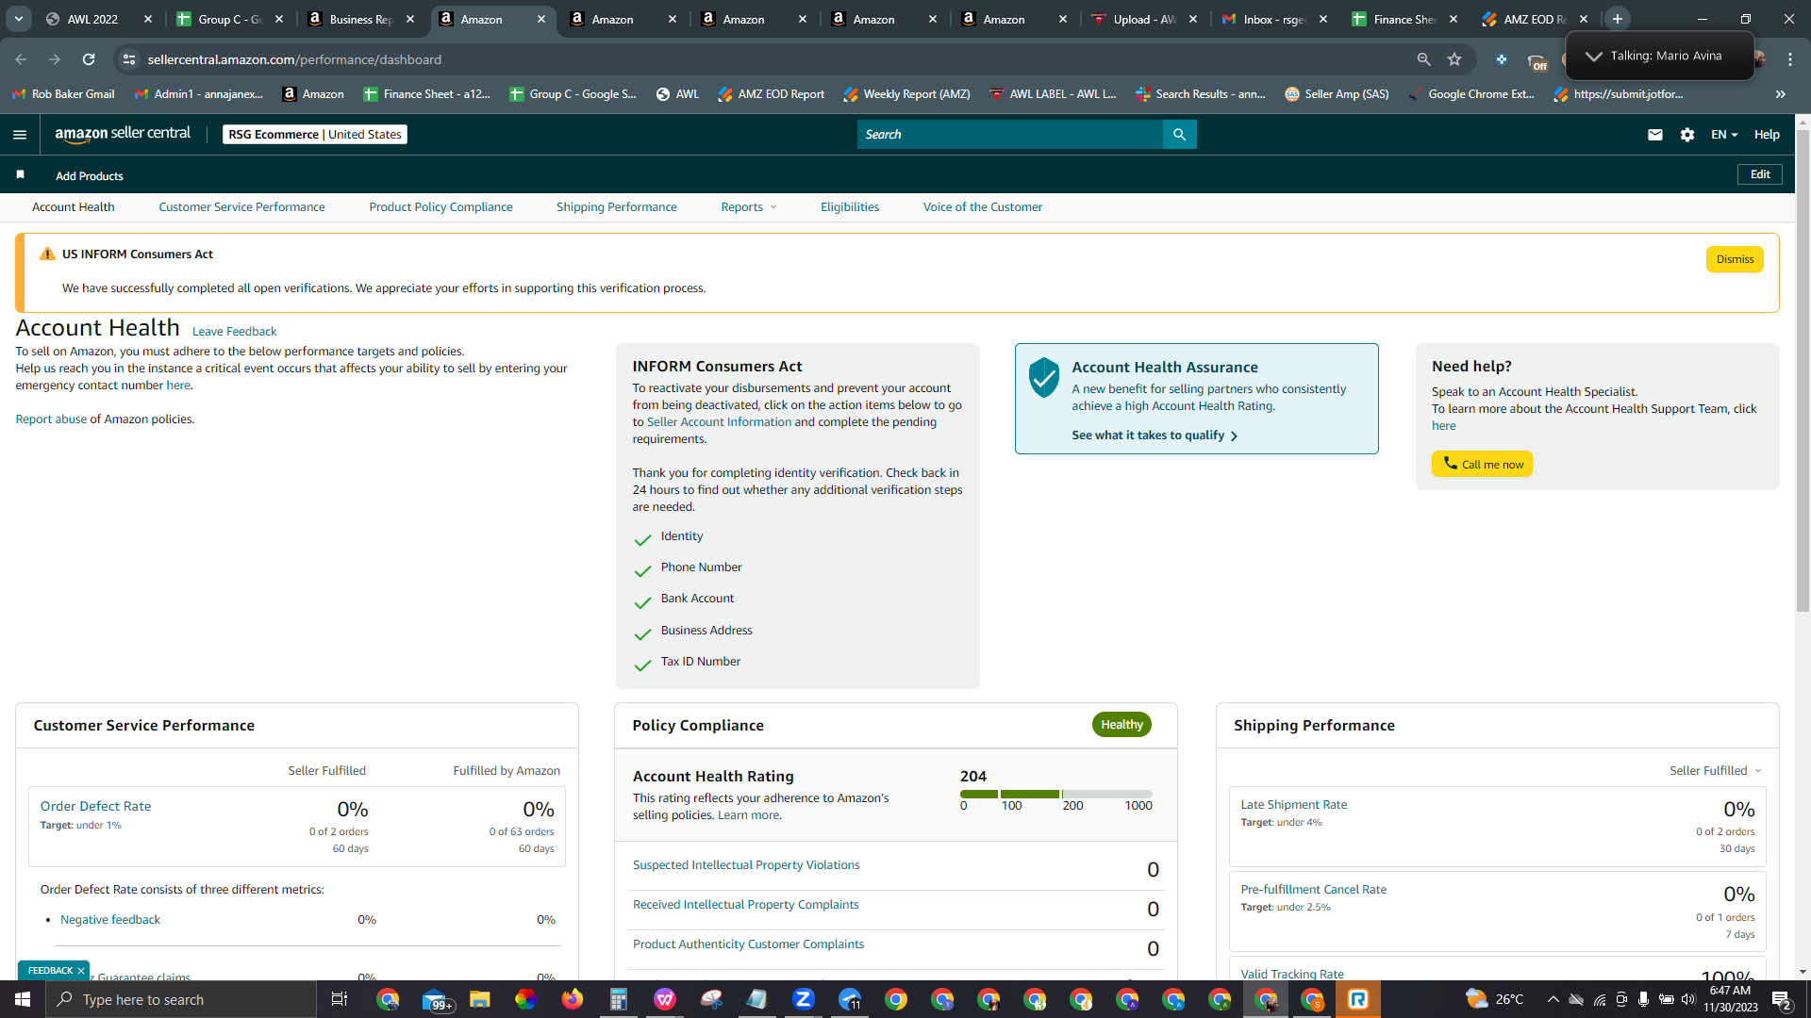Open the messages envelope icon
The height and width of the screenshot is (1018, 1811).
coord(1654,135)
